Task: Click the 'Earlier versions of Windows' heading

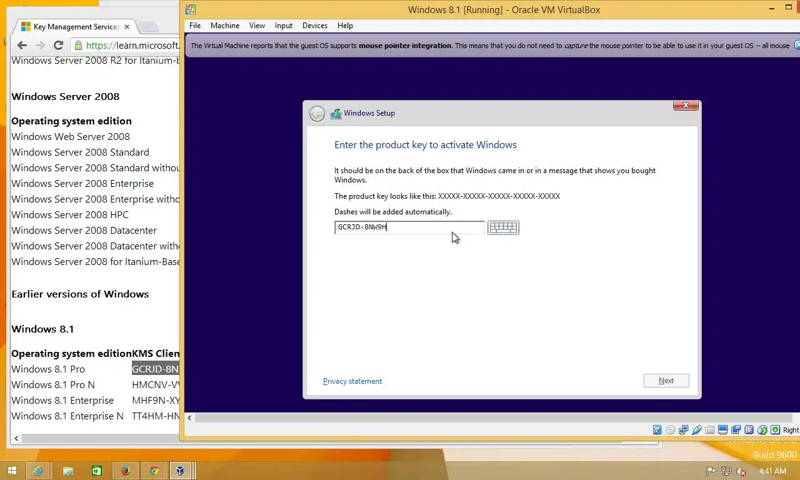Action: coord(80,294)
